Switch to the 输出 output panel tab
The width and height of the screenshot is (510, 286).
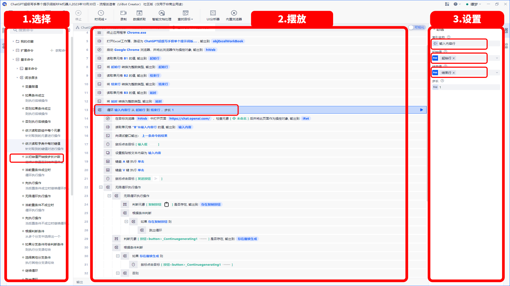coord(80,282)
